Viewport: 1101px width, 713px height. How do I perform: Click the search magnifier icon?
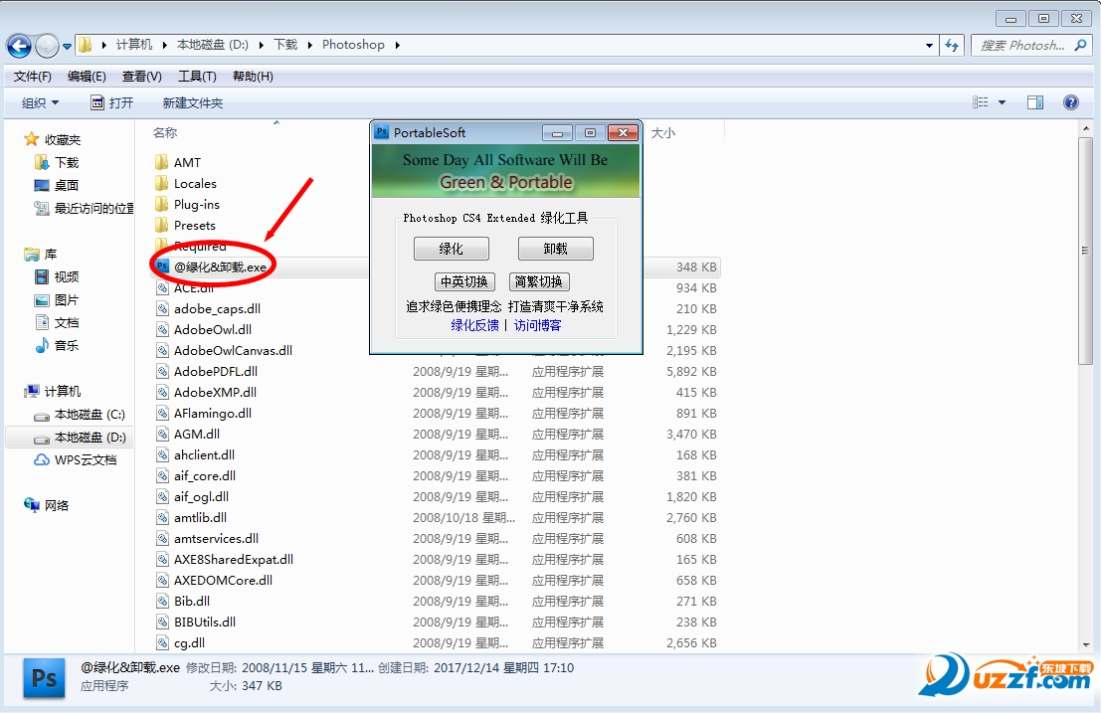click(1080, 45)
